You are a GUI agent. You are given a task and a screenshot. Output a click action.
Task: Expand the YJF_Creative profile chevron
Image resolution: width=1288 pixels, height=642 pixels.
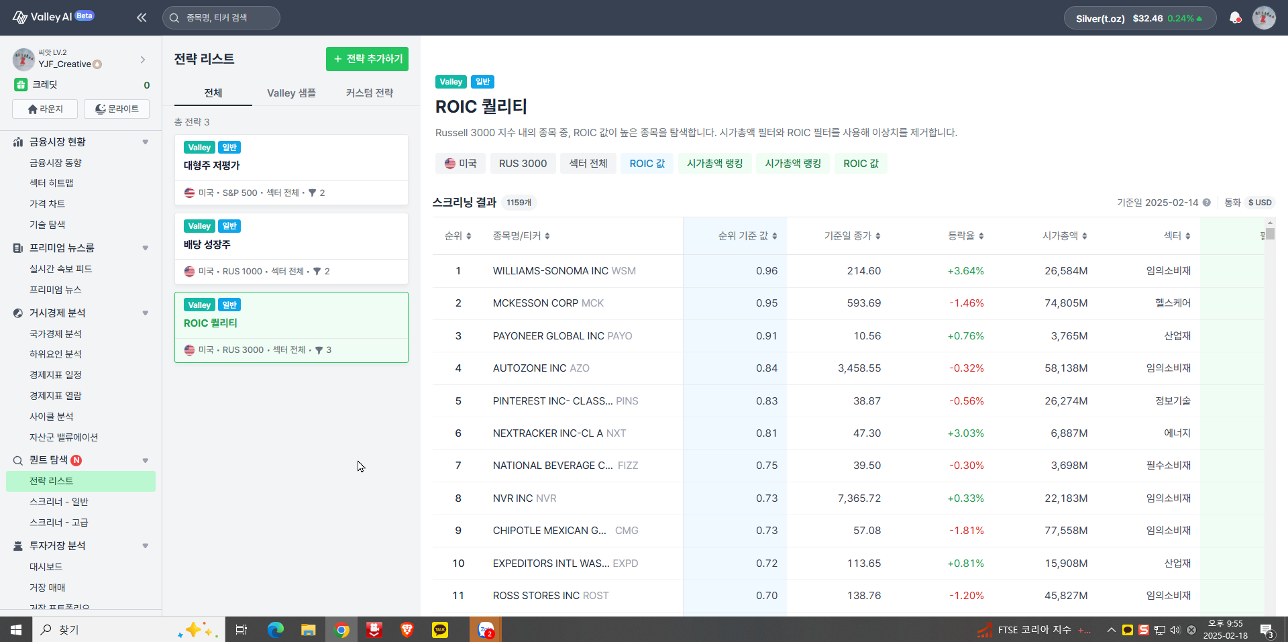click(x=143, y=60)
